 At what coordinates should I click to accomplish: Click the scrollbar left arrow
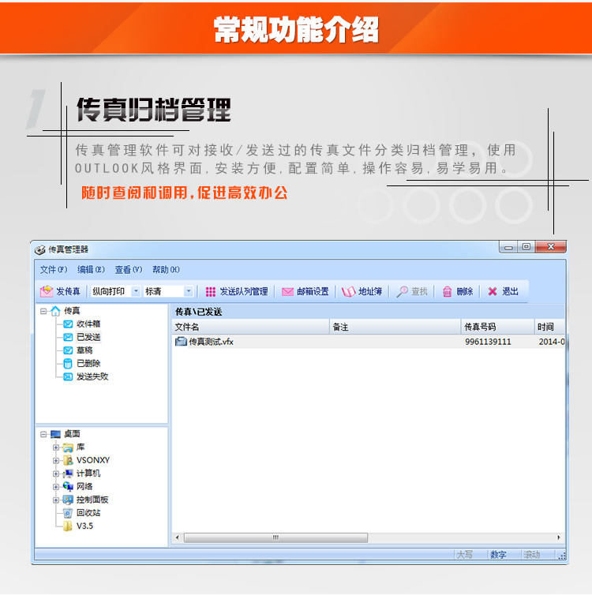pyautogui.click(x=178, y=537)
